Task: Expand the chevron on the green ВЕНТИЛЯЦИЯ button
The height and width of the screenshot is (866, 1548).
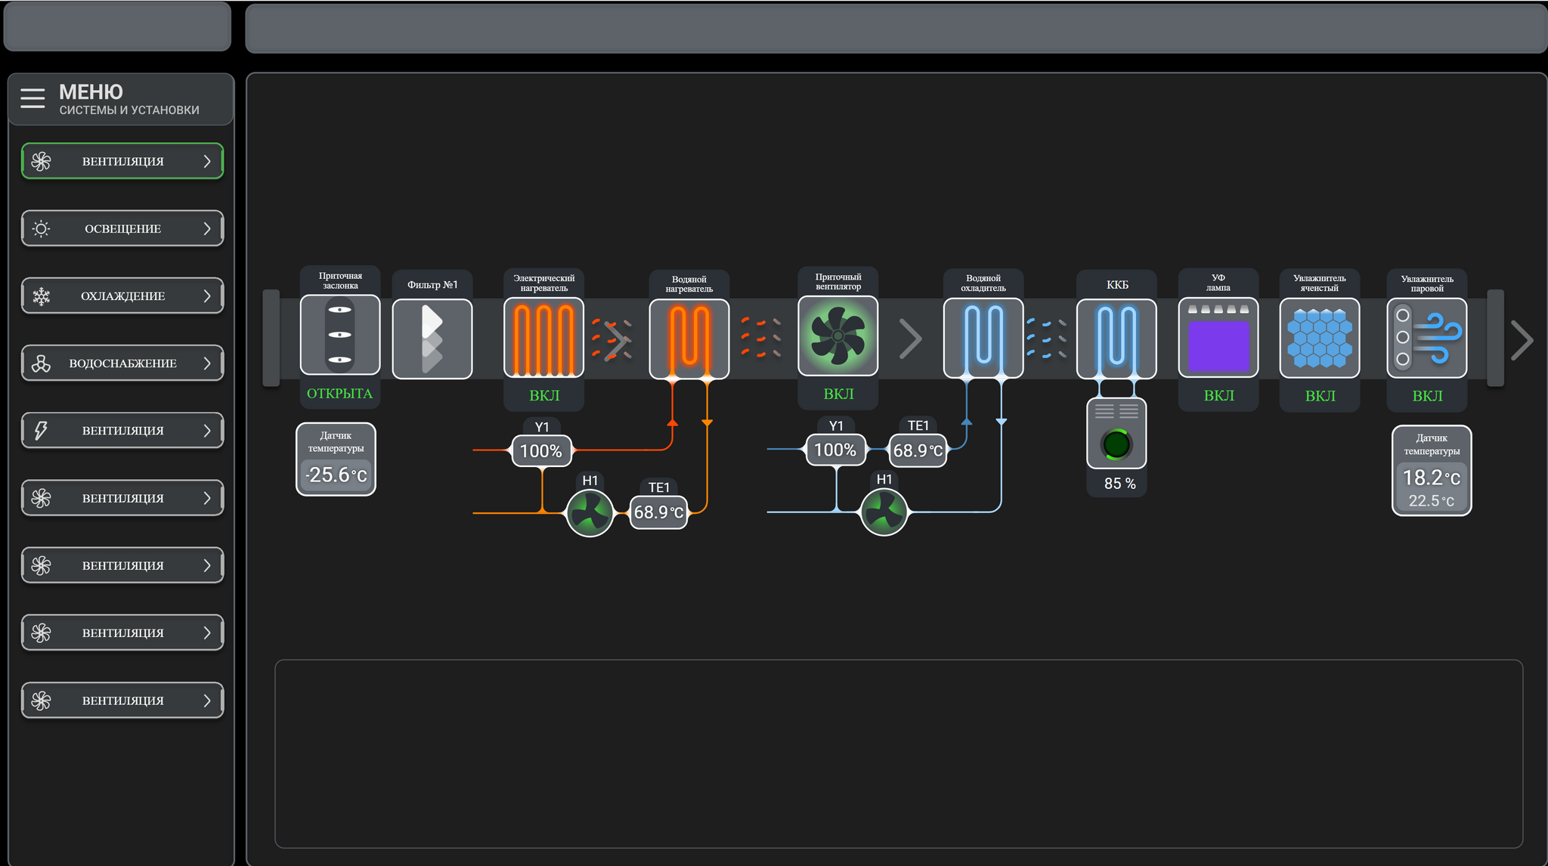Action: tap(207, 161)
